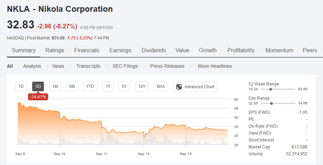Switch to the Ratings tab
The width and height of the screenshot is (323, 165).
55,51
